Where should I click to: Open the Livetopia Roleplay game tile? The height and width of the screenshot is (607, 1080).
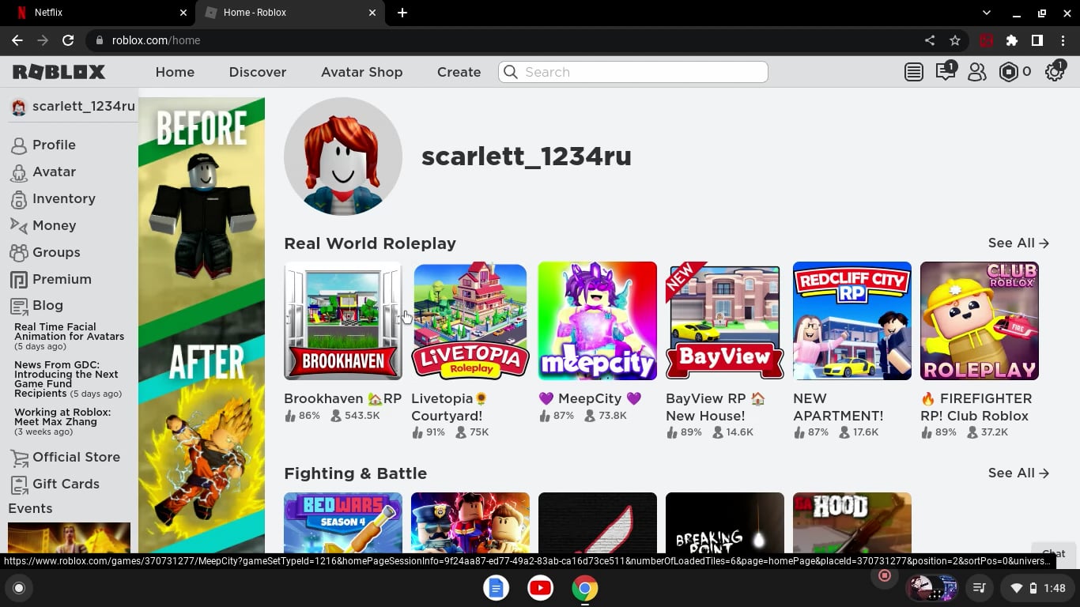pos(470,321)
